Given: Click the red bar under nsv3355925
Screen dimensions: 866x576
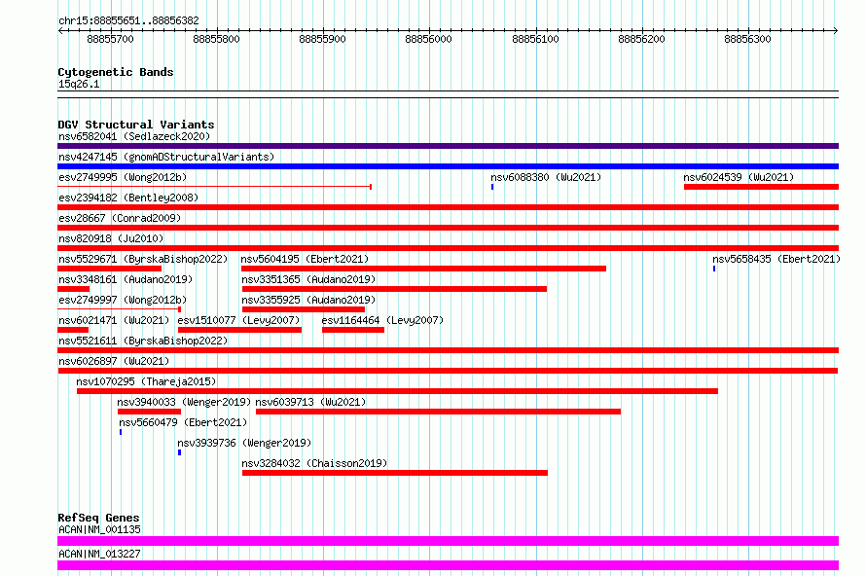Looking at the screenshot, I should pyautogui.click(x=304, y=309).
